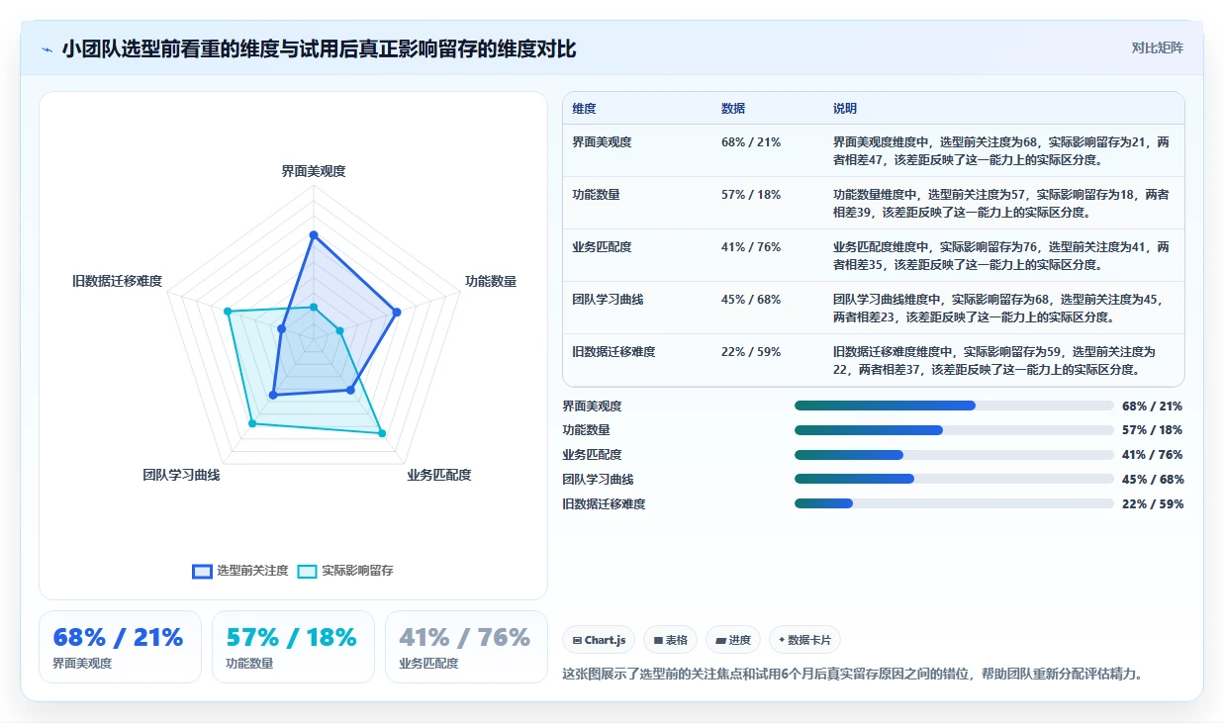Click the 团队学习曲线 progress bar
This screenshot has width=1224, height=723.
point(954,479)
